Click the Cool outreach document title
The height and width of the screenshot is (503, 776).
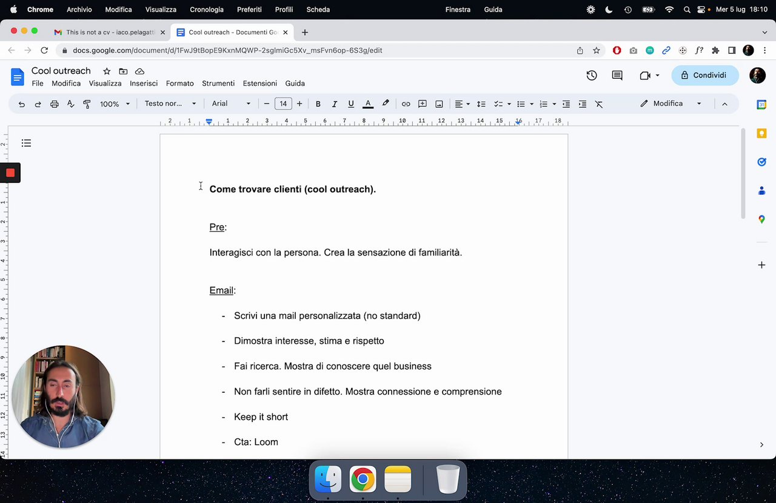click(61, 71)
